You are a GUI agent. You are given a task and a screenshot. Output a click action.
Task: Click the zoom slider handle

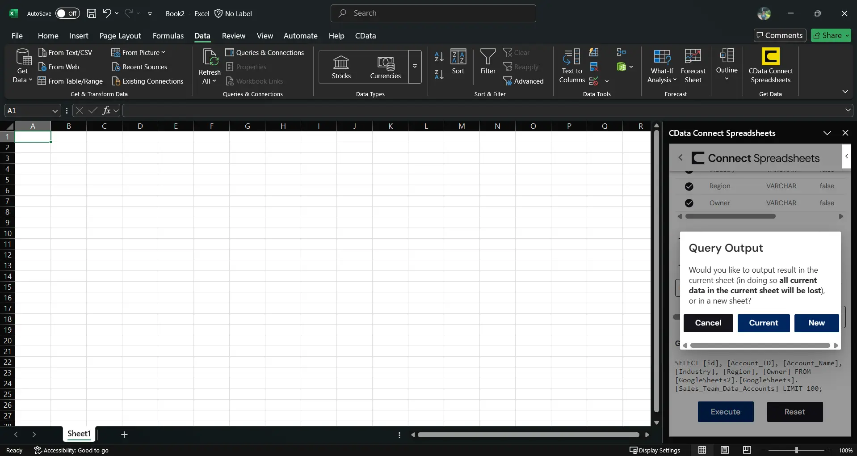(x=796, y=450)
